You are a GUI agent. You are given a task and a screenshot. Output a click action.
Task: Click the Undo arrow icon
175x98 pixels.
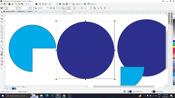(26, 4)
